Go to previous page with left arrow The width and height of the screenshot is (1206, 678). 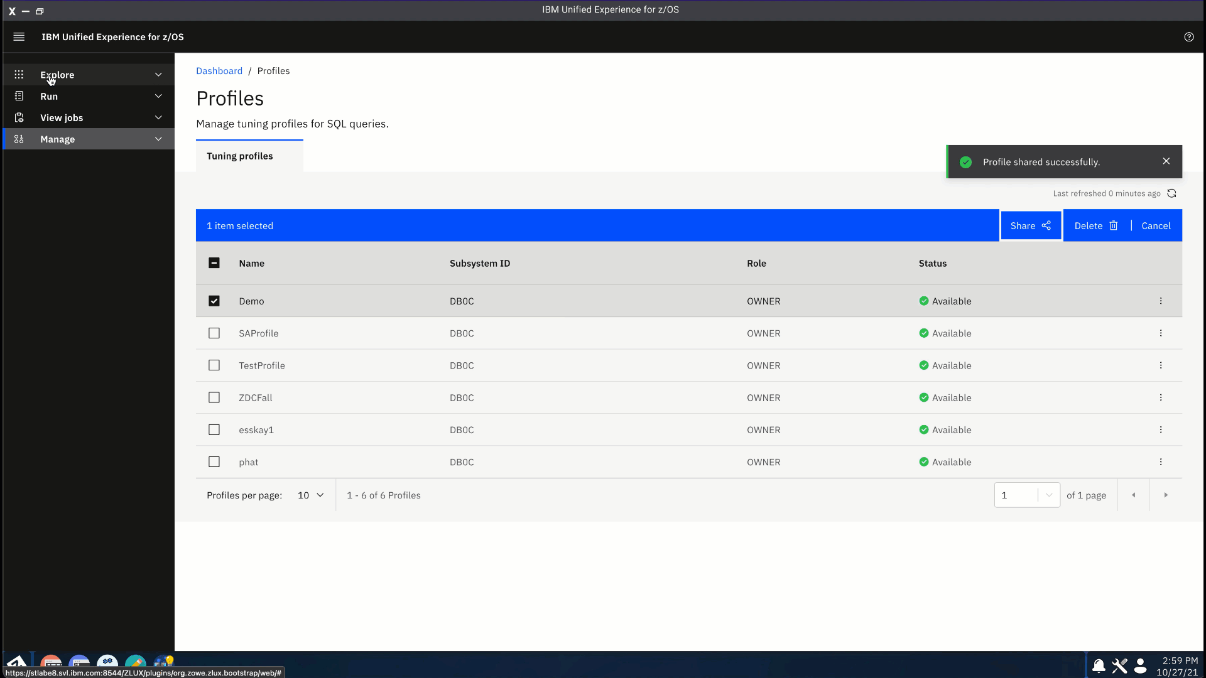click(x=1134, y=495)
